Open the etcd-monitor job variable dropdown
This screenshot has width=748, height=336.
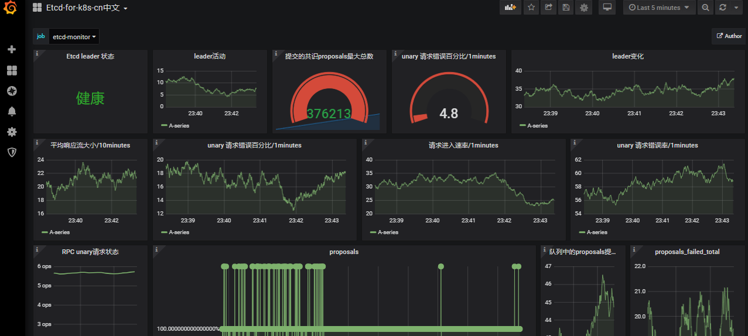(74, 36)
